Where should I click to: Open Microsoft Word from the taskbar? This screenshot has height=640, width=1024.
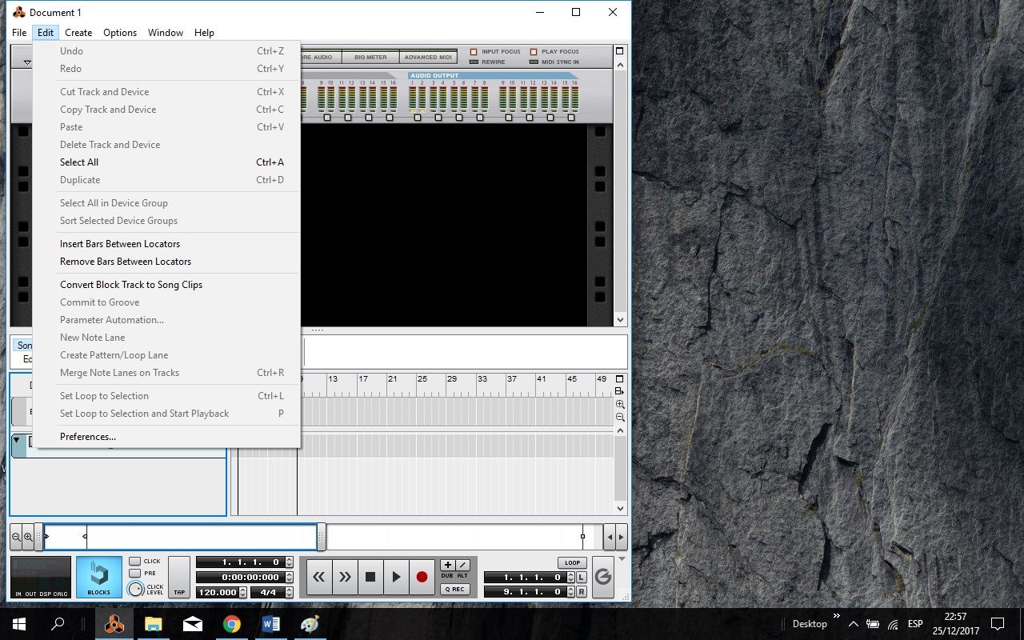[270, 624]
